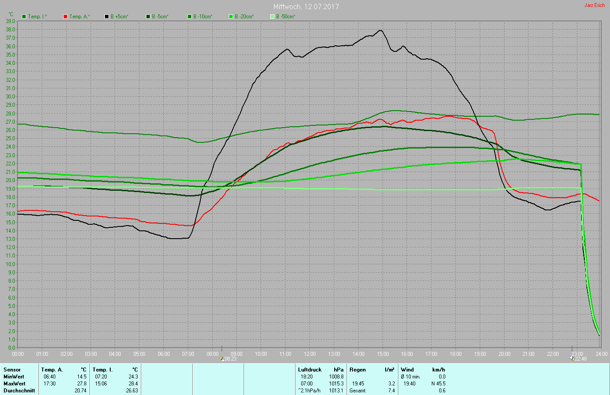Select the B -20cm* legend label
This screenshot has height=395, width=610.
point(244,17)
